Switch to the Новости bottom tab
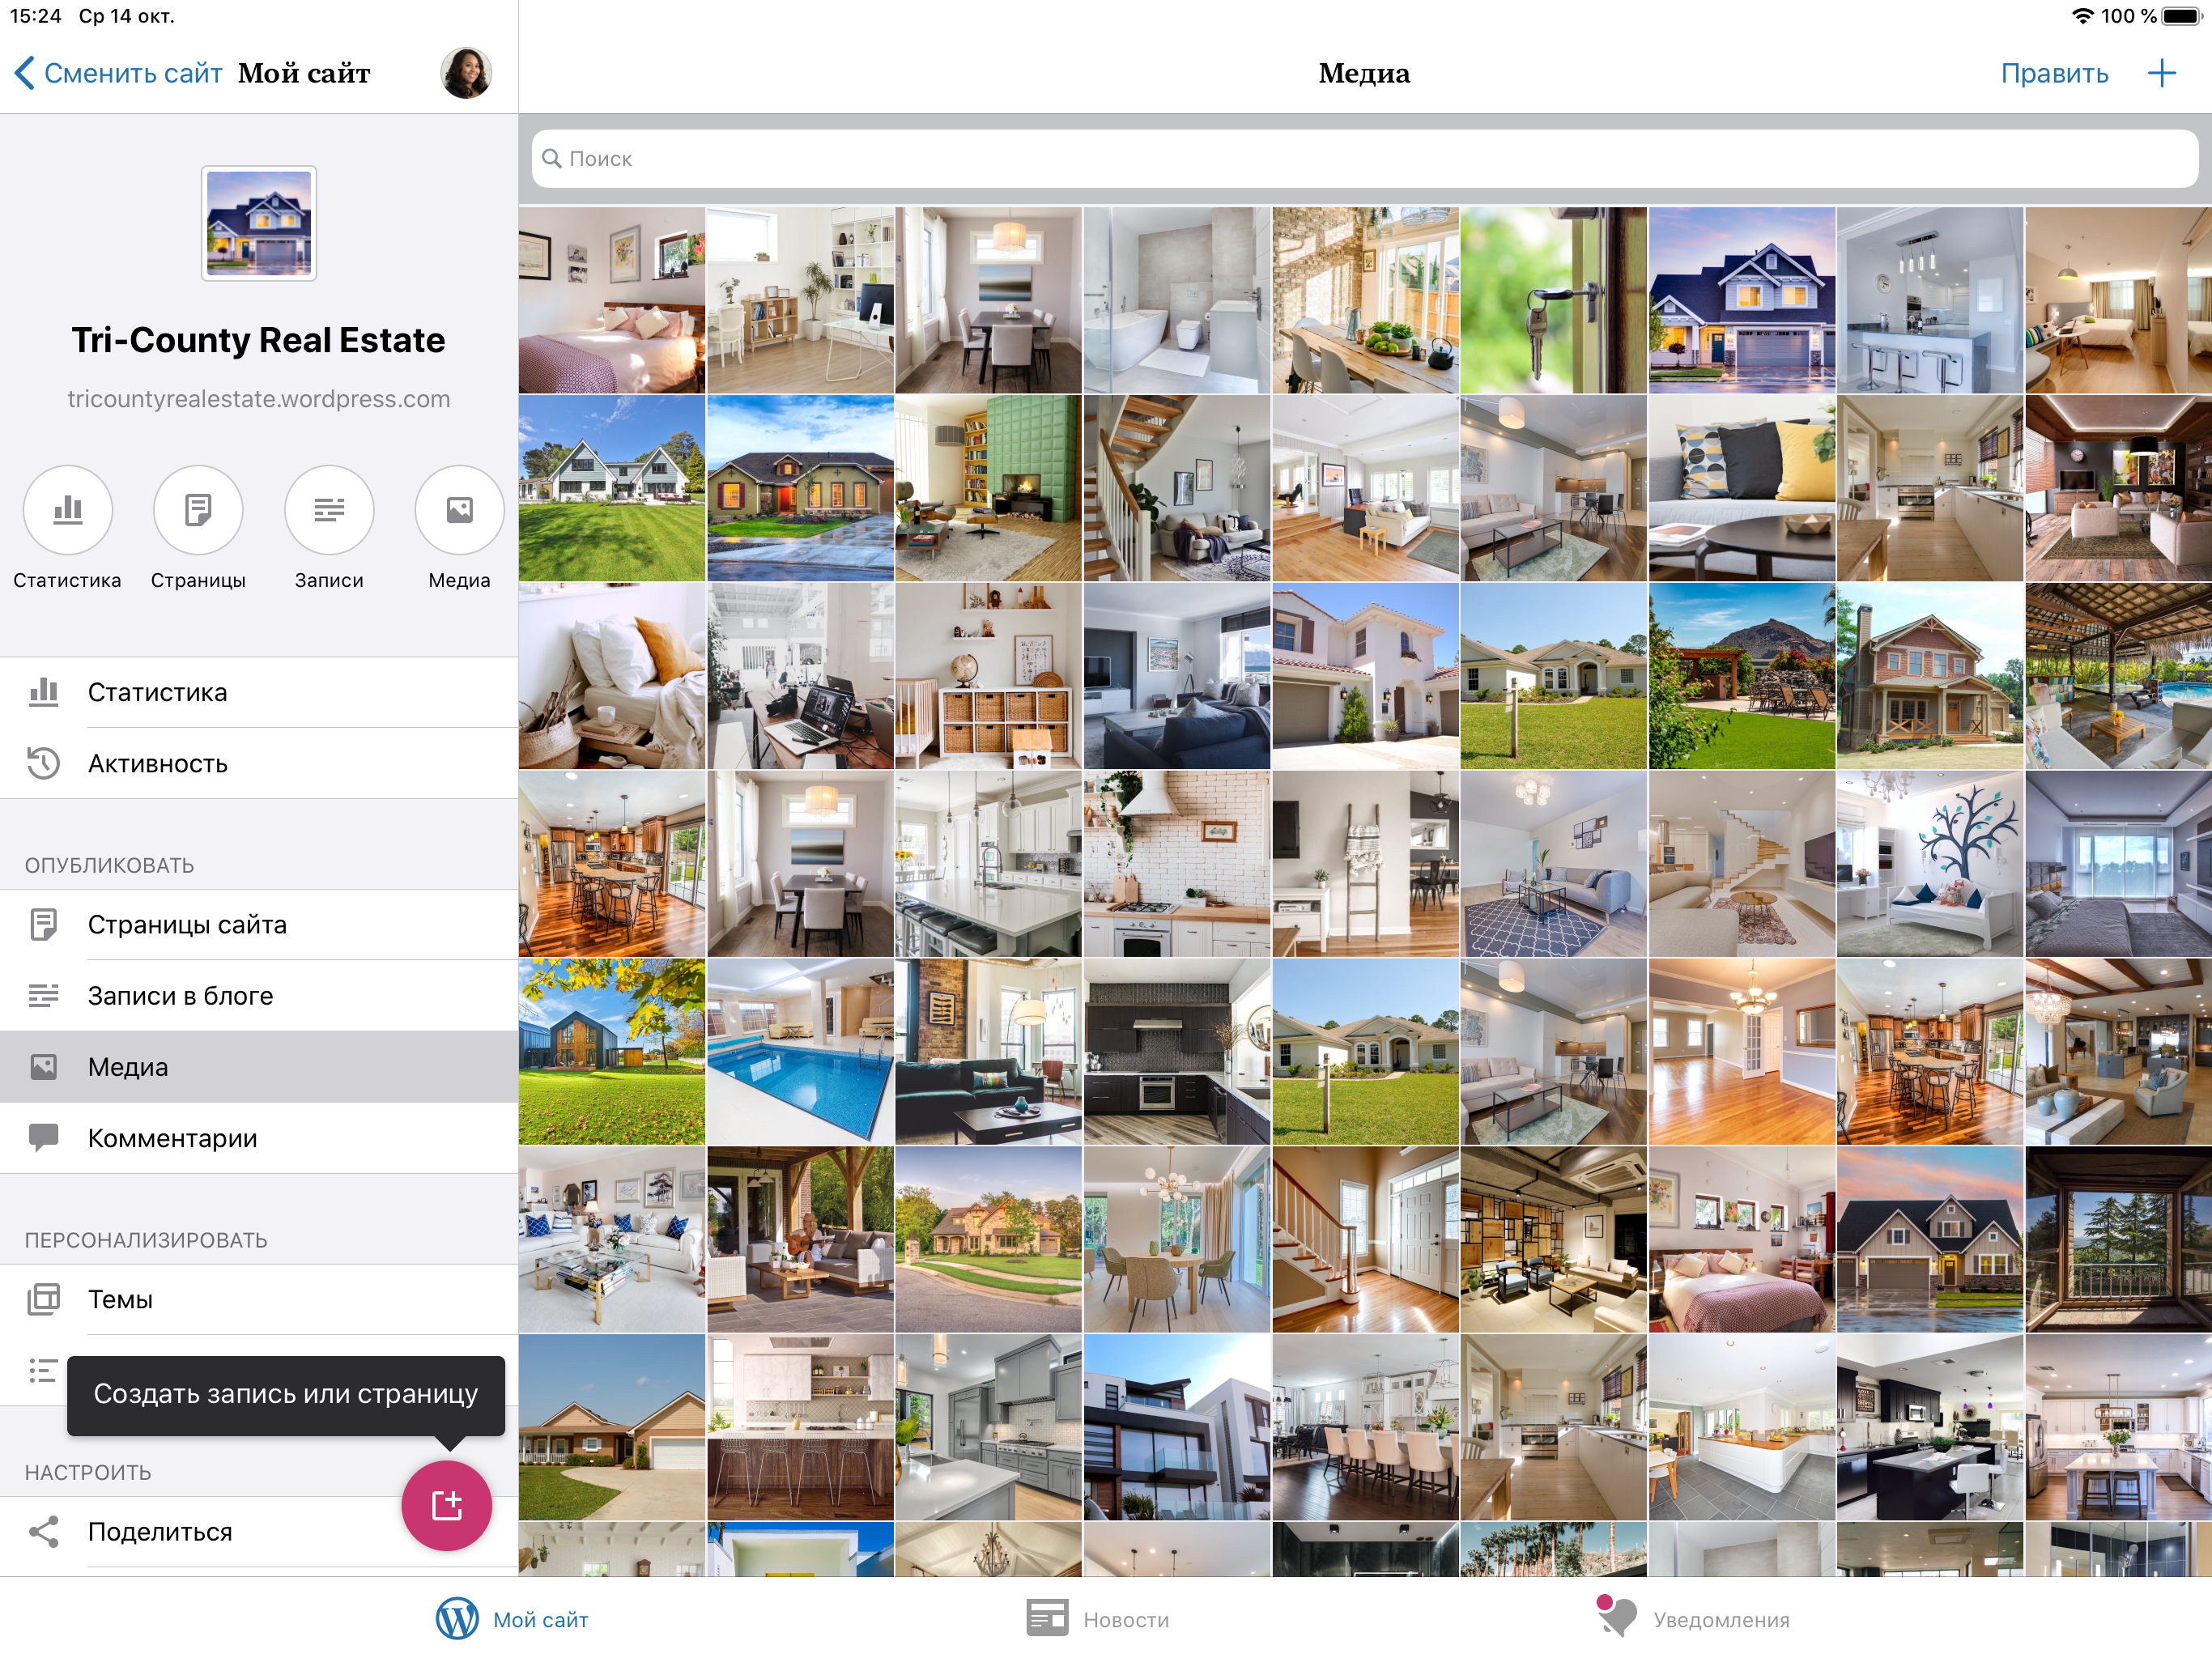 pyautogui.click(x=1098, y=1619)
